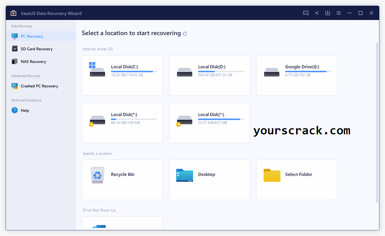Viewport: 385px width, 236px height.
Task: Click the 637 MB Local Disk(*:) drive icon
Action: pyautogui.click(x=184, y=121)
